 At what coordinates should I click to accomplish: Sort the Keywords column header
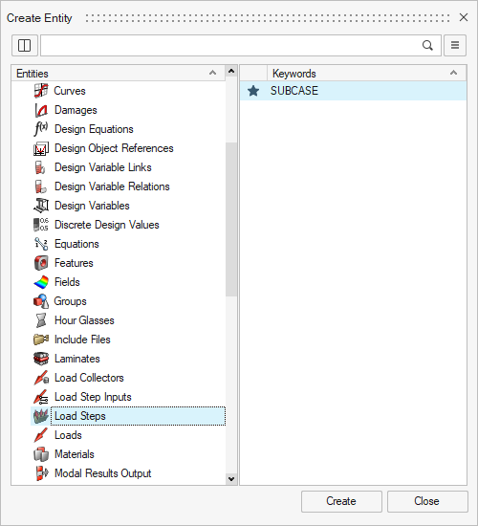pyautogui.click(x=367, y=73)
